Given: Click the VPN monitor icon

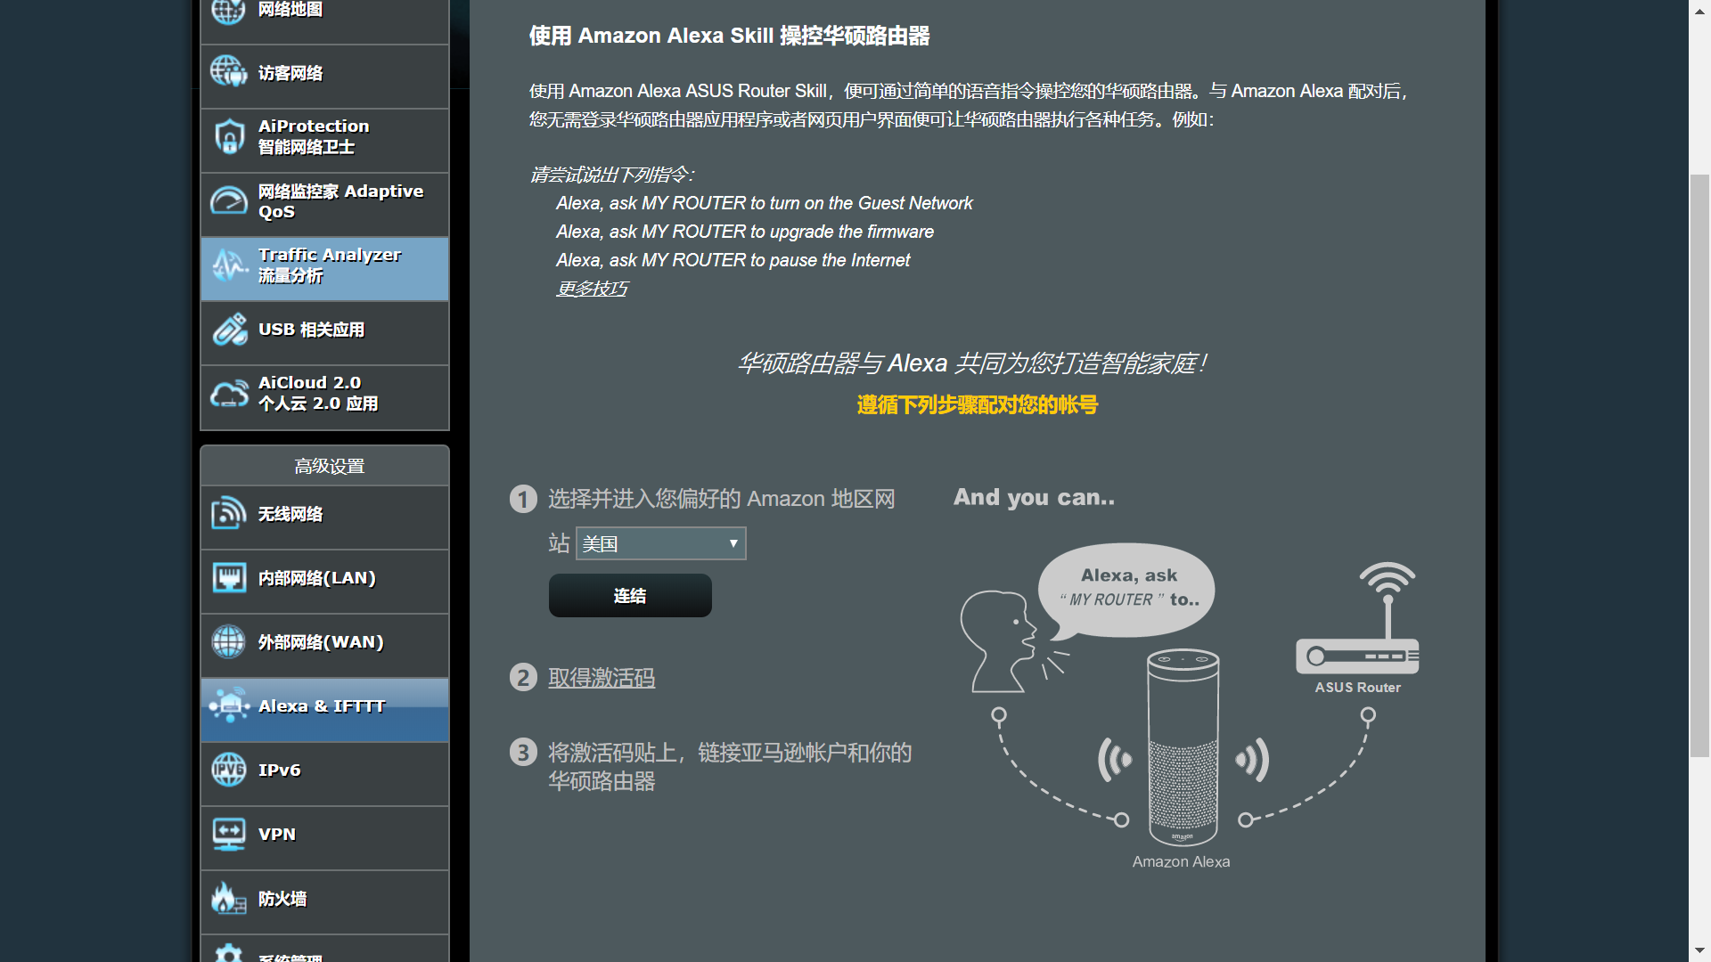Looking at the screenshot, I should point(229,834).
